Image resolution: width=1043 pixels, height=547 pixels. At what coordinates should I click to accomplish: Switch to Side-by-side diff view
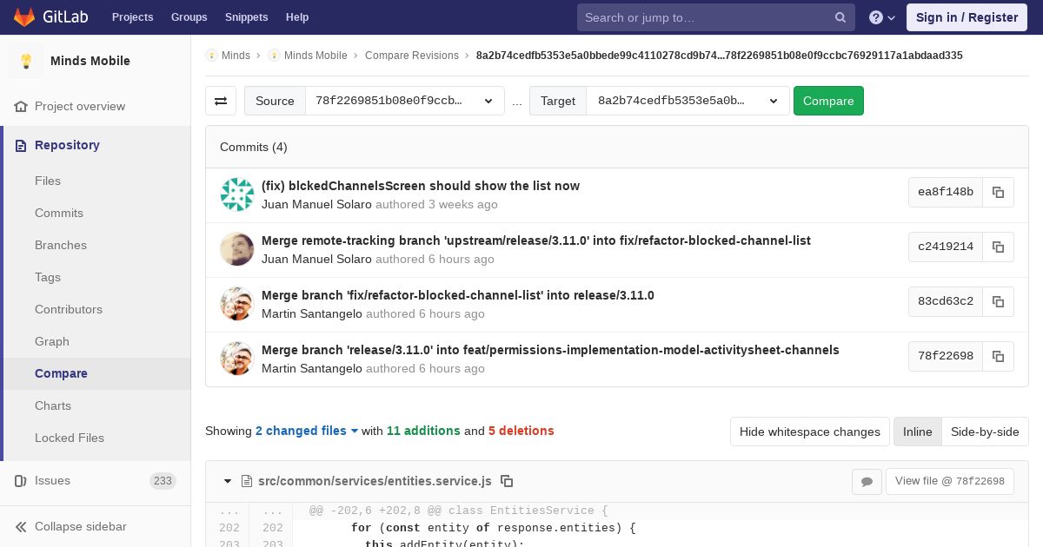(985, 432)
